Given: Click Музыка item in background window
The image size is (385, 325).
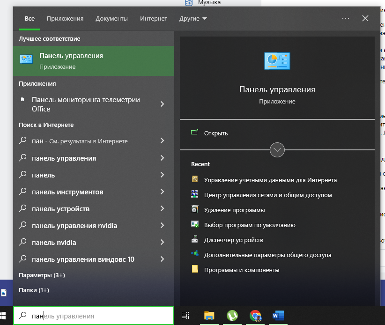Looking at the screenshot, I should (x=209, y=2).
